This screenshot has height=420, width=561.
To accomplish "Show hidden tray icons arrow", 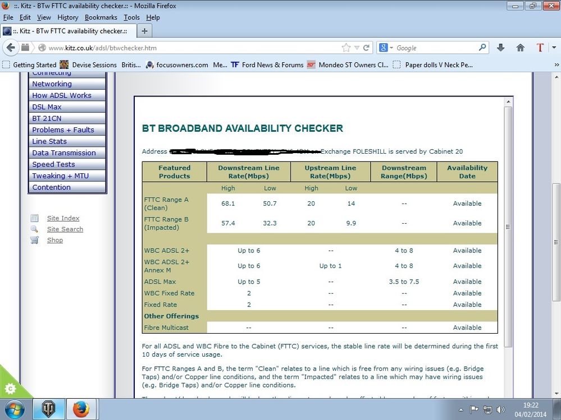I will click(x=461, y=410).
